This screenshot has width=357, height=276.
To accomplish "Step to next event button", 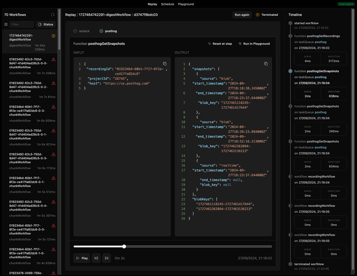I will click(x=107, y=258).
